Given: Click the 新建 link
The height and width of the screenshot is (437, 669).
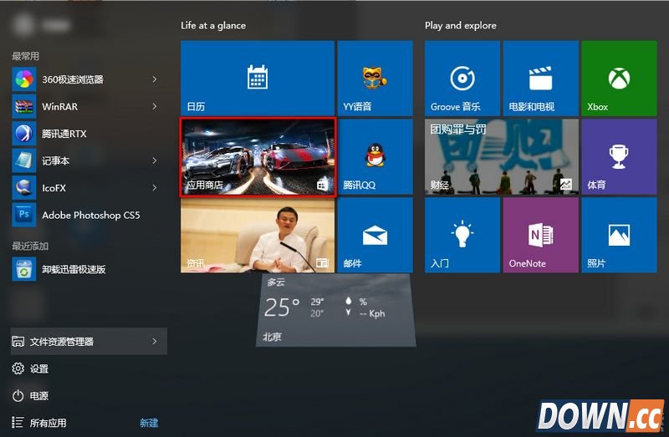Looking at the screenshot, I should (x=149, y=423).
